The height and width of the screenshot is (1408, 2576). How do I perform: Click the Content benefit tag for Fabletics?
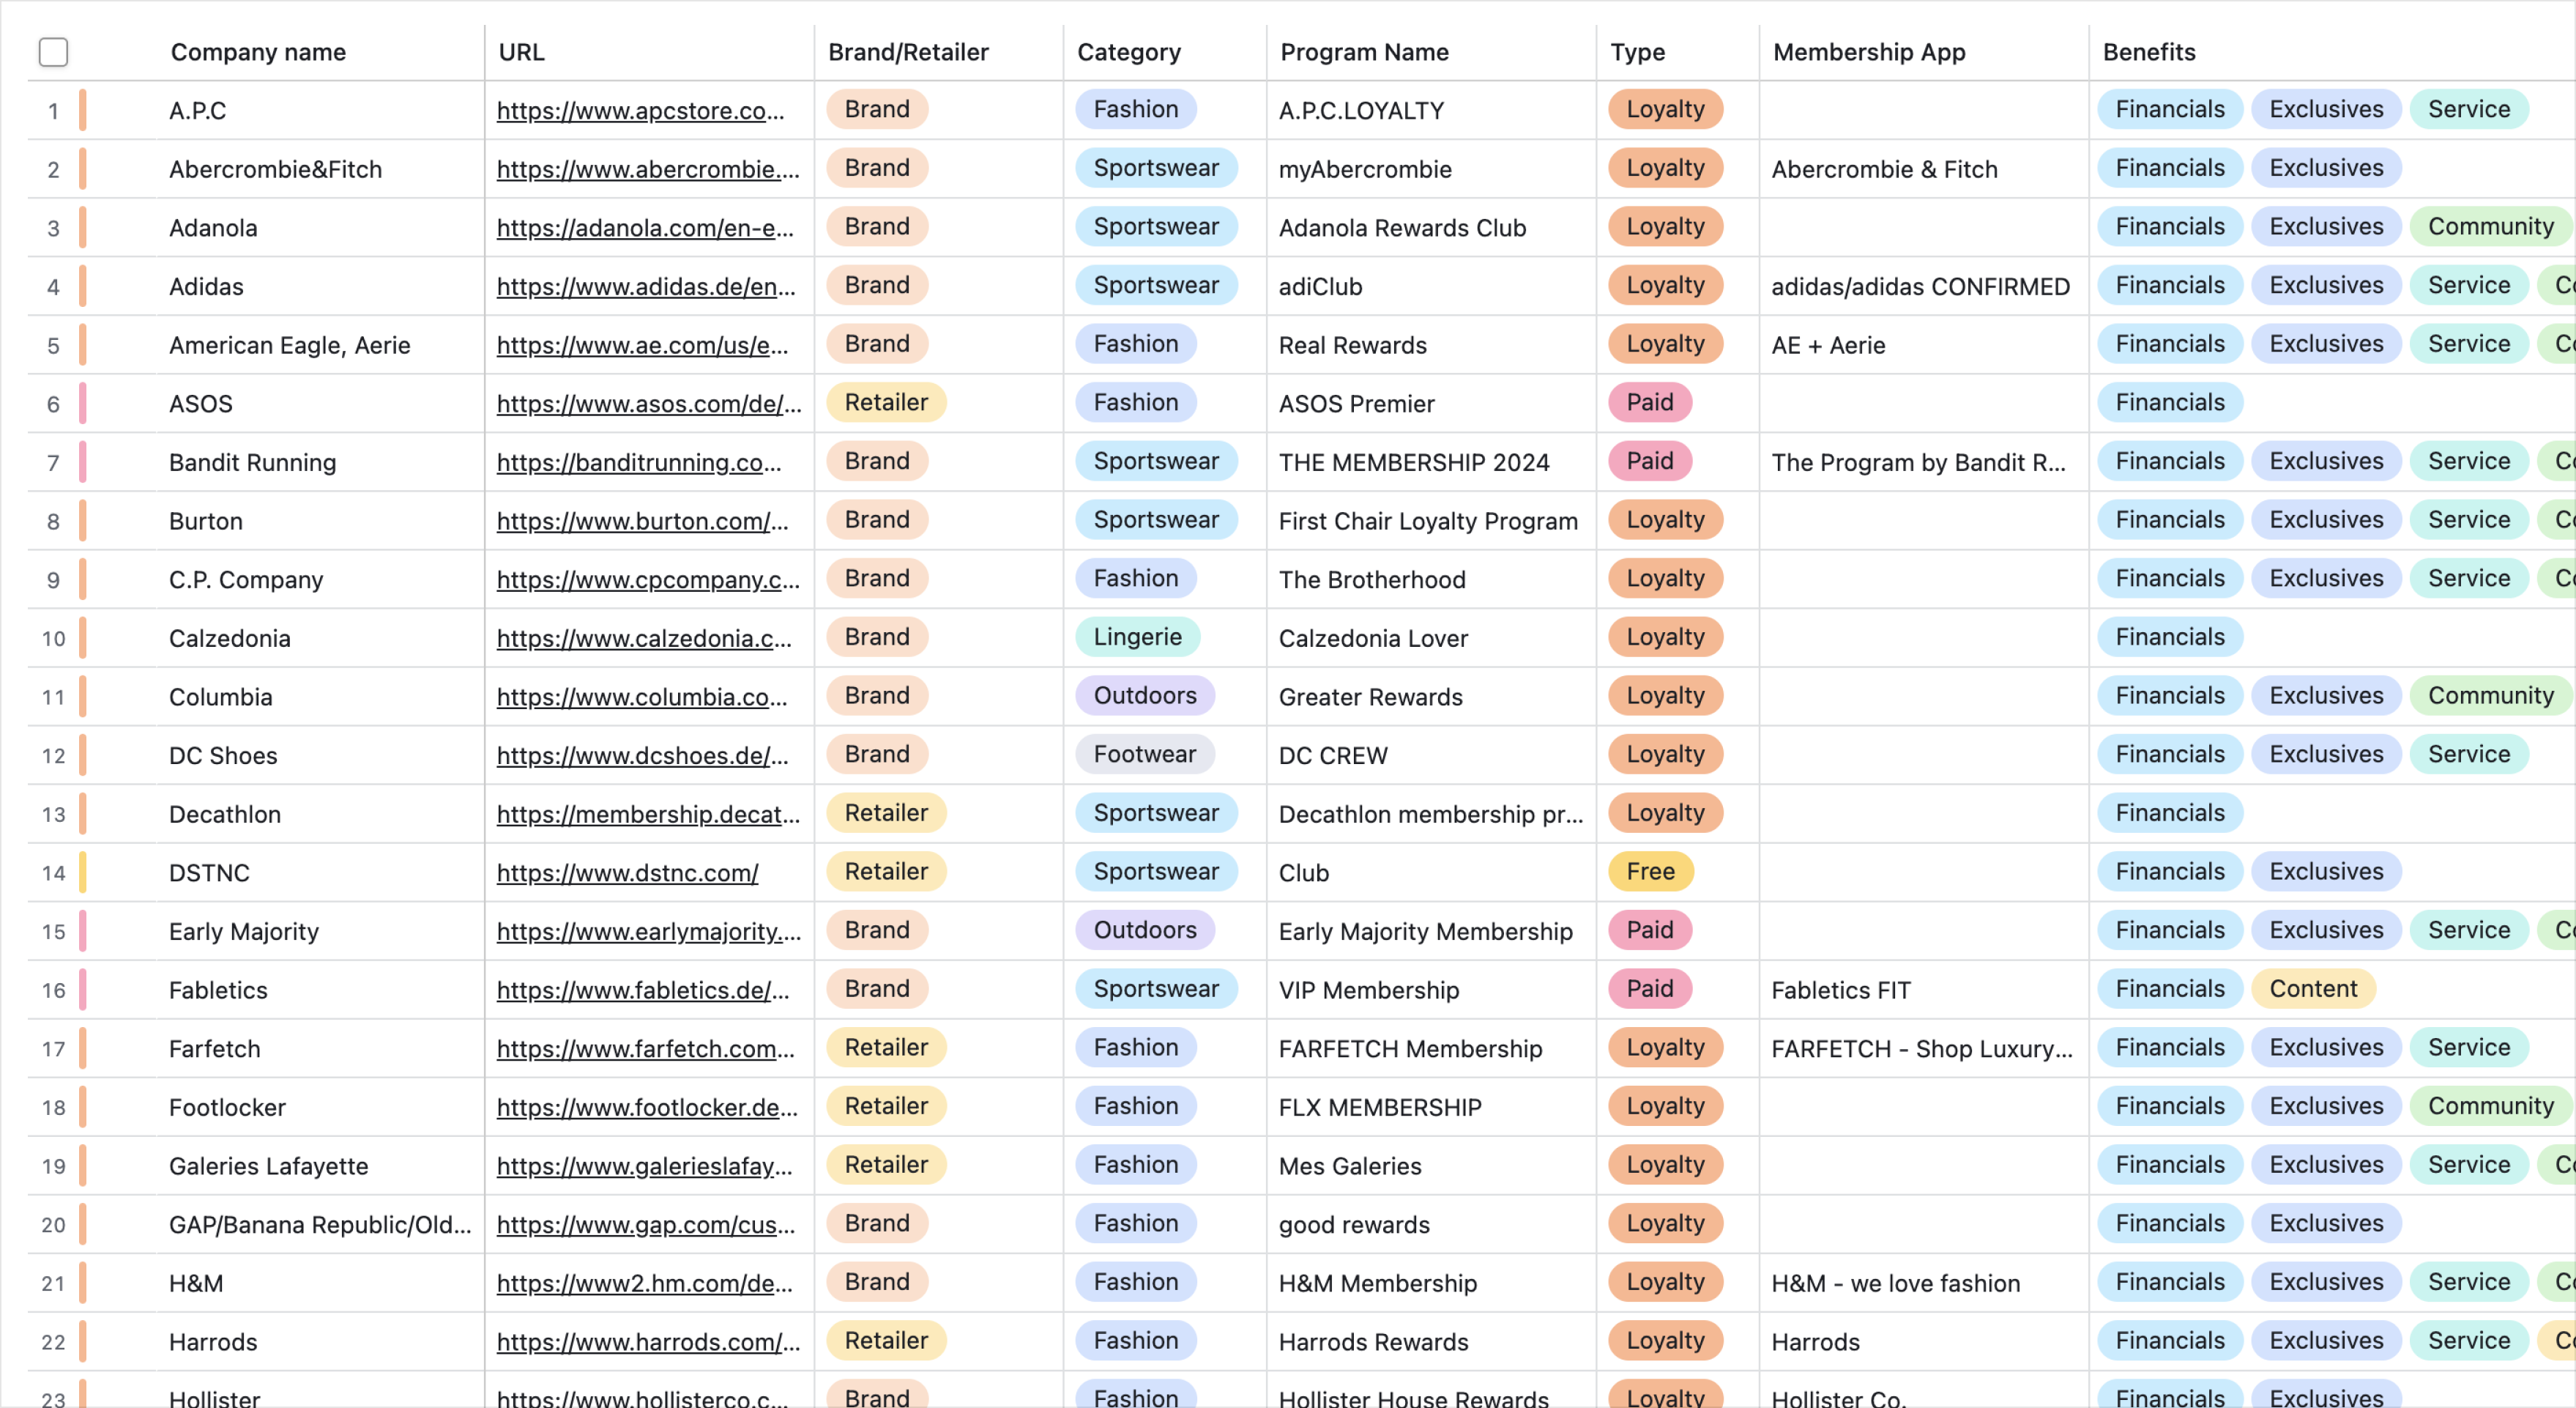point(2313,989)
